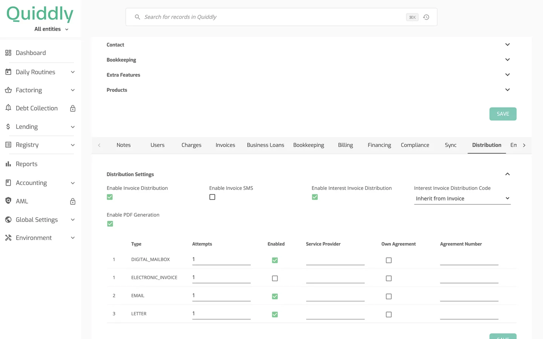The width and height of the screenshot is (543, 339).
Task: Show more tabs with right arrow
Action: [524, 145]
